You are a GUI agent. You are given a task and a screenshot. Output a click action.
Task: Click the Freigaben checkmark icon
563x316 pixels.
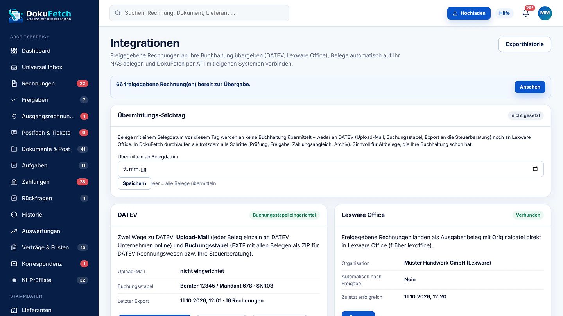(x=14, y=100)
